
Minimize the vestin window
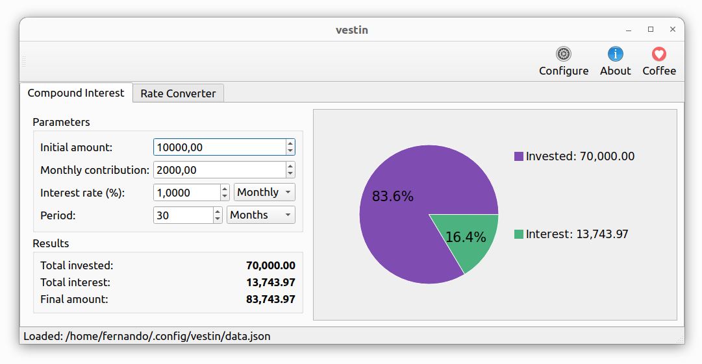point(629,30)
